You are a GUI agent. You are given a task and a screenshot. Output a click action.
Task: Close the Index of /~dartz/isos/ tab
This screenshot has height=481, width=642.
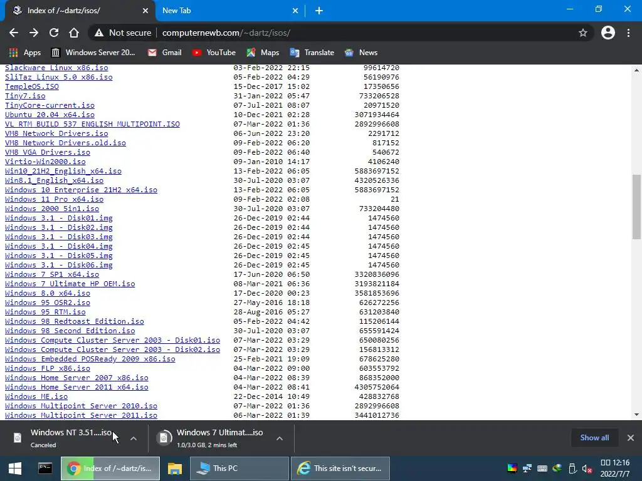pyautogui.click(x=145, y=11)
